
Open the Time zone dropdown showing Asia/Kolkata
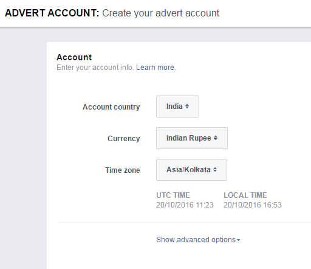click(191, 170)
